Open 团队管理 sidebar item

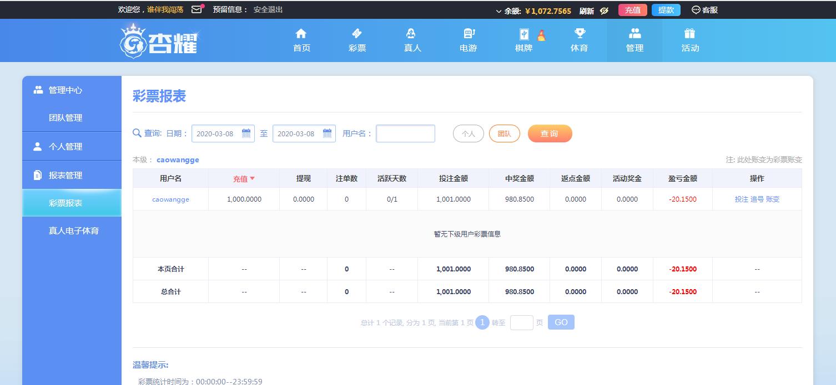pyautogui.click(x=66, y=117)
